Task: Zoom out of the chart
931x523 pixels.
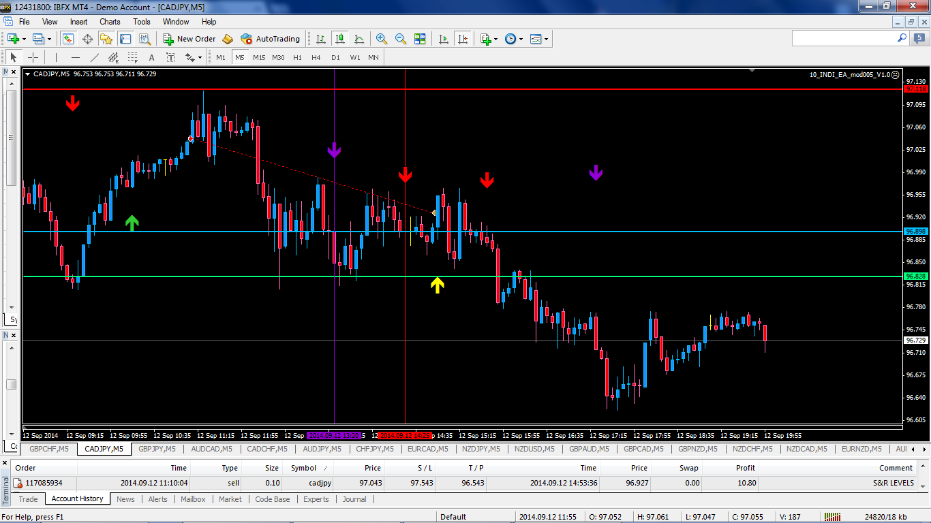Action: click(401, 39)
